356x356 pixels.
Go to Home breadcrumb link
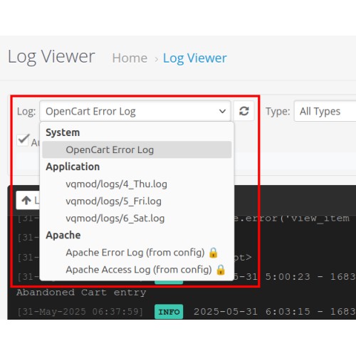pyautogui.click(x=130, y=58)
